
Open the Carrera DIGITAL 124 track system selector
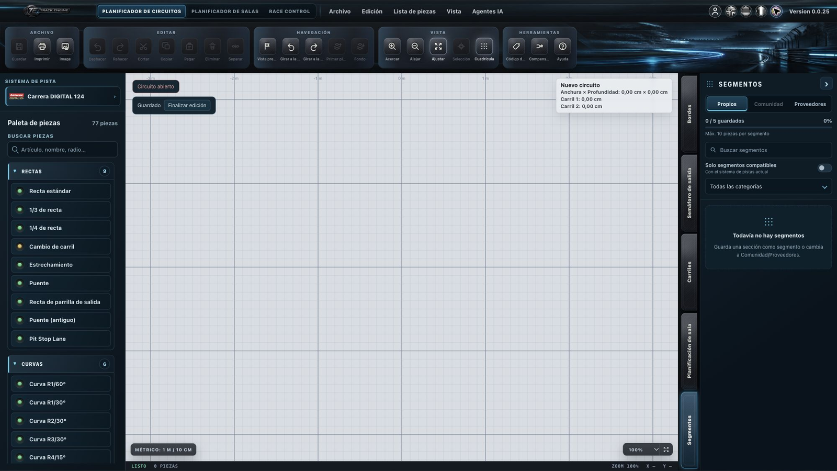[63, 96]
